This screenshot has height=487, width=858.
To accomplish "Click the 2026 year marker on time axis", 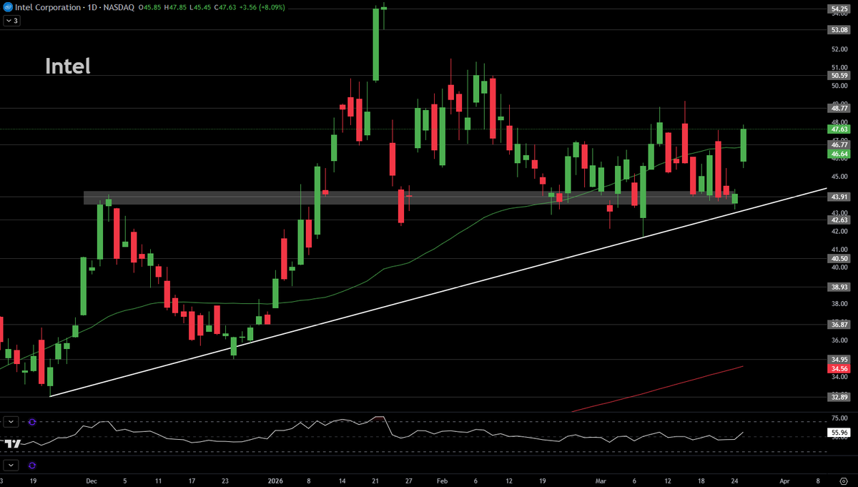I will pos(275,482).
